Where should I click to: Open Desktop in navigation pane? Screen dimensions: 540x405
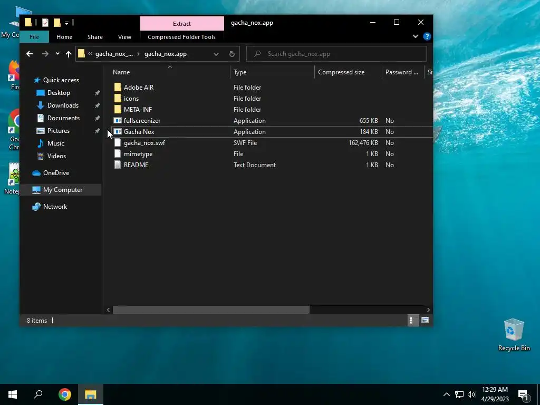pyautogui.click(x=59, y=93)
